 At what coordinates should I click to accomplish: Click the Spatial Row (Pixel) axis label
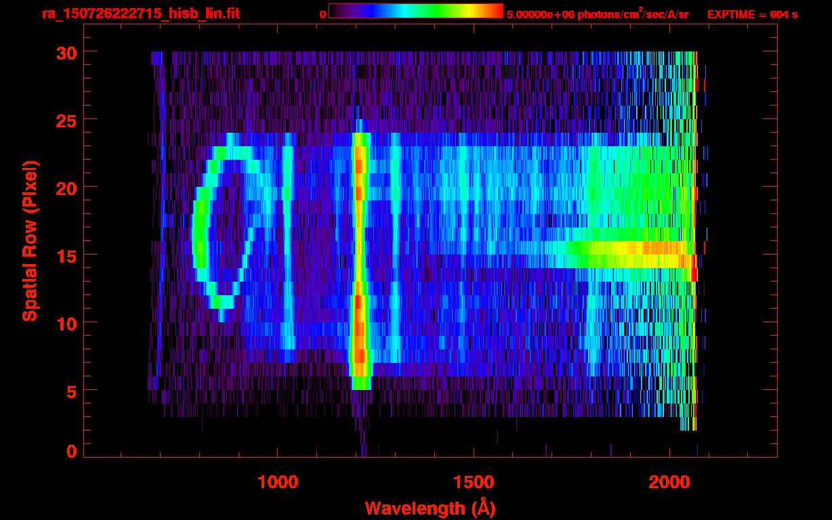pos(29,241)
